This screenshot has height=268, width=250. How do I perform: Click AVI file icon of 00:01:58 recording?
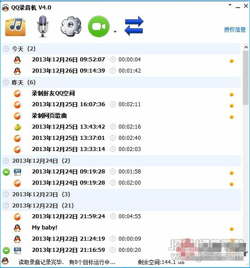tap(18, 172)
